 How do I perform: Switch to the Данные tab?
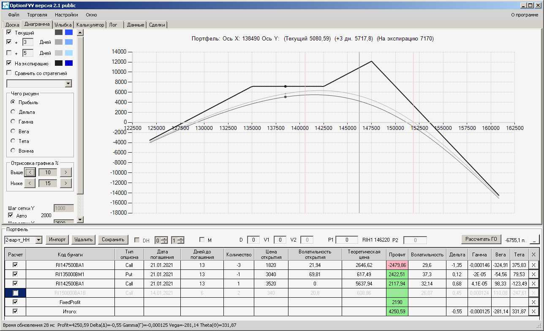[136, 25]
